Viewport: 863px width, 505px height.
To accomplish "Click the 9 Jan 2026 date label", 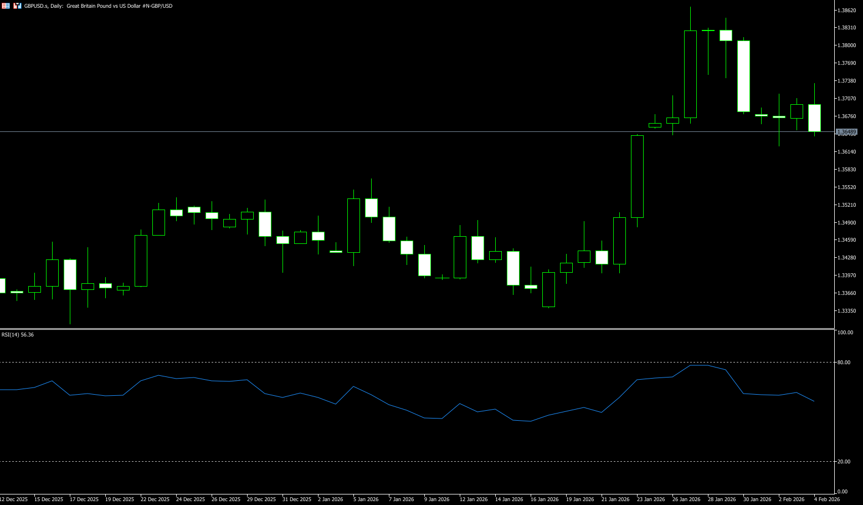I will coord(436,499).
